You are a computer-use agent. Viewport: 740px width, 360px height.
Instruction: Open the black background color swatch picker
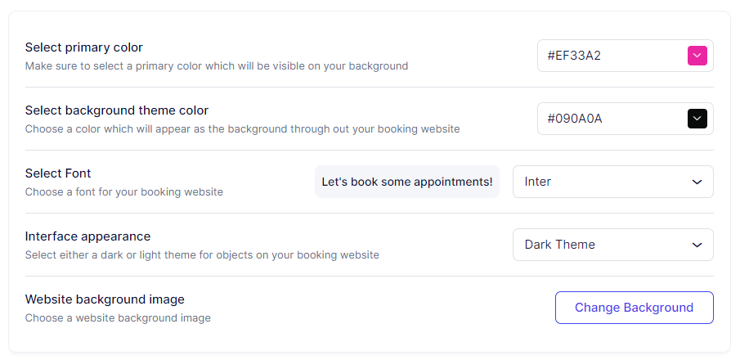(697, 119)
